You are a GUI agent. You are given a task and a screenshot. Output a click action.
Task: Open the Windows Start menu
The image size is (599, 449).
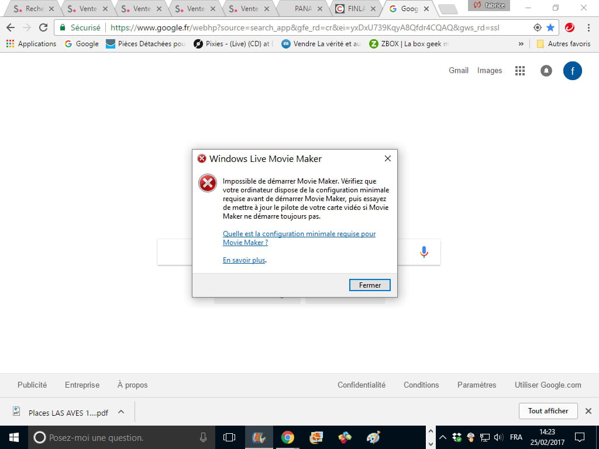(14, 437)
